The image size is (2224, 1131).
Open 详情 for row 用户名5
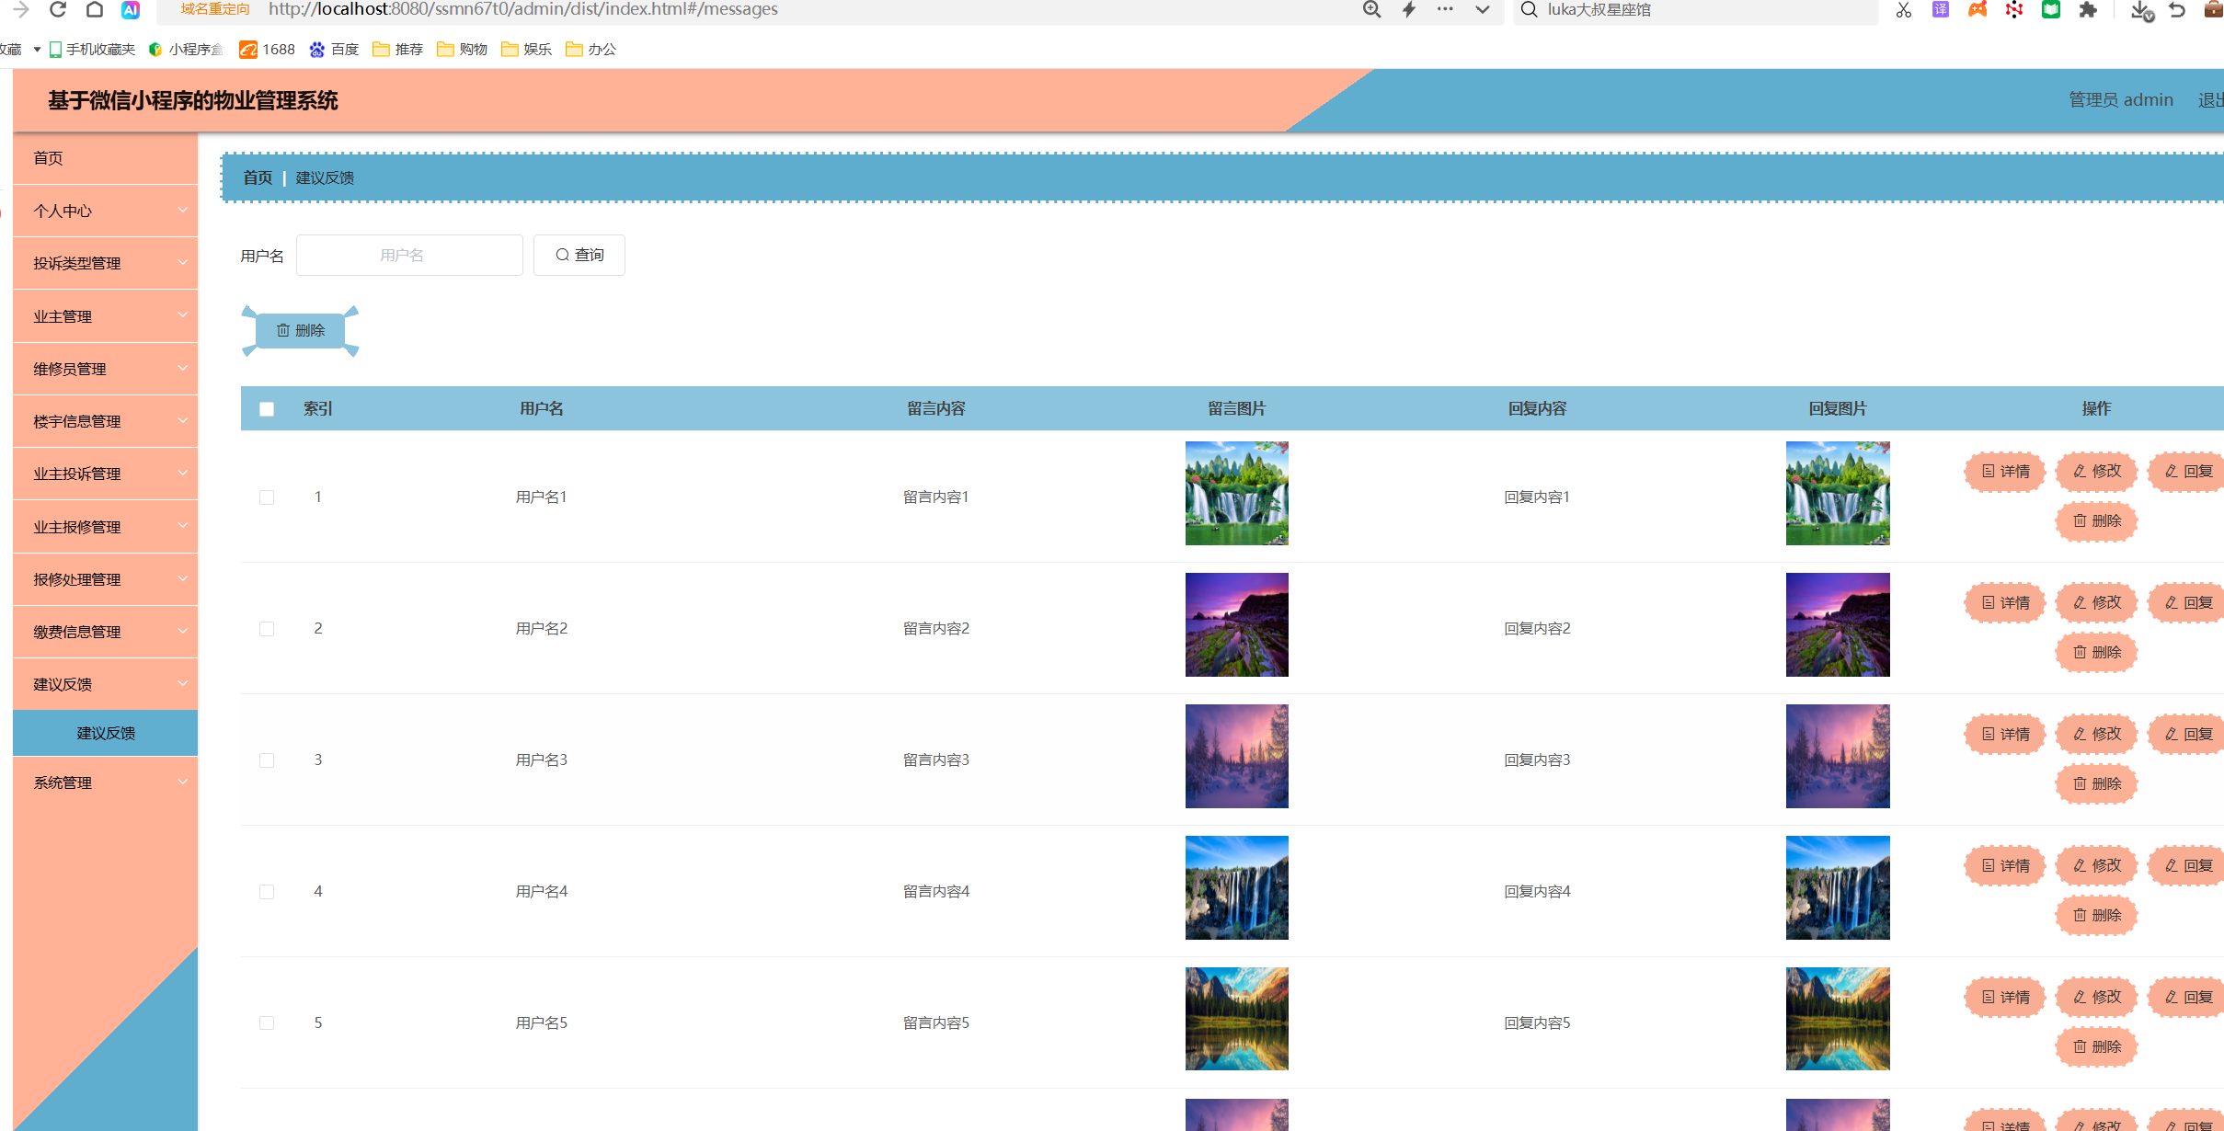click(x=2005, y=998)
